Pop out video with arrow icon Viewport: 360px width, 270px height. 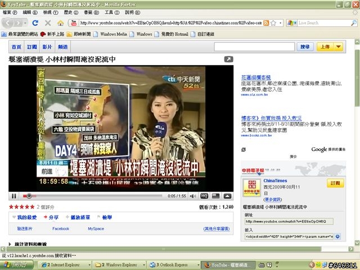[x=228, y=59]
